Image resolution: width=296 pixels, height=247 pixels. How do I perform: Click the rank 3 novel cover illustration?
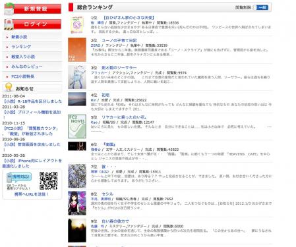77,77
